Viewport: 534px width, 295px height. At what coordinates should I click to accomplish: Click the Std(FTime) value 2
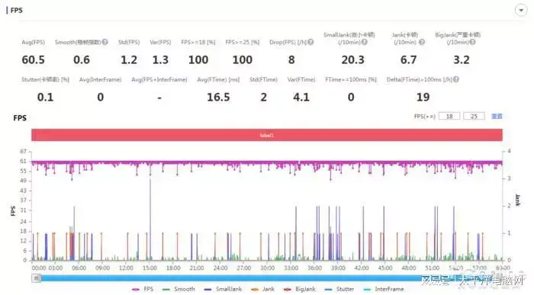tap(264, 98)
